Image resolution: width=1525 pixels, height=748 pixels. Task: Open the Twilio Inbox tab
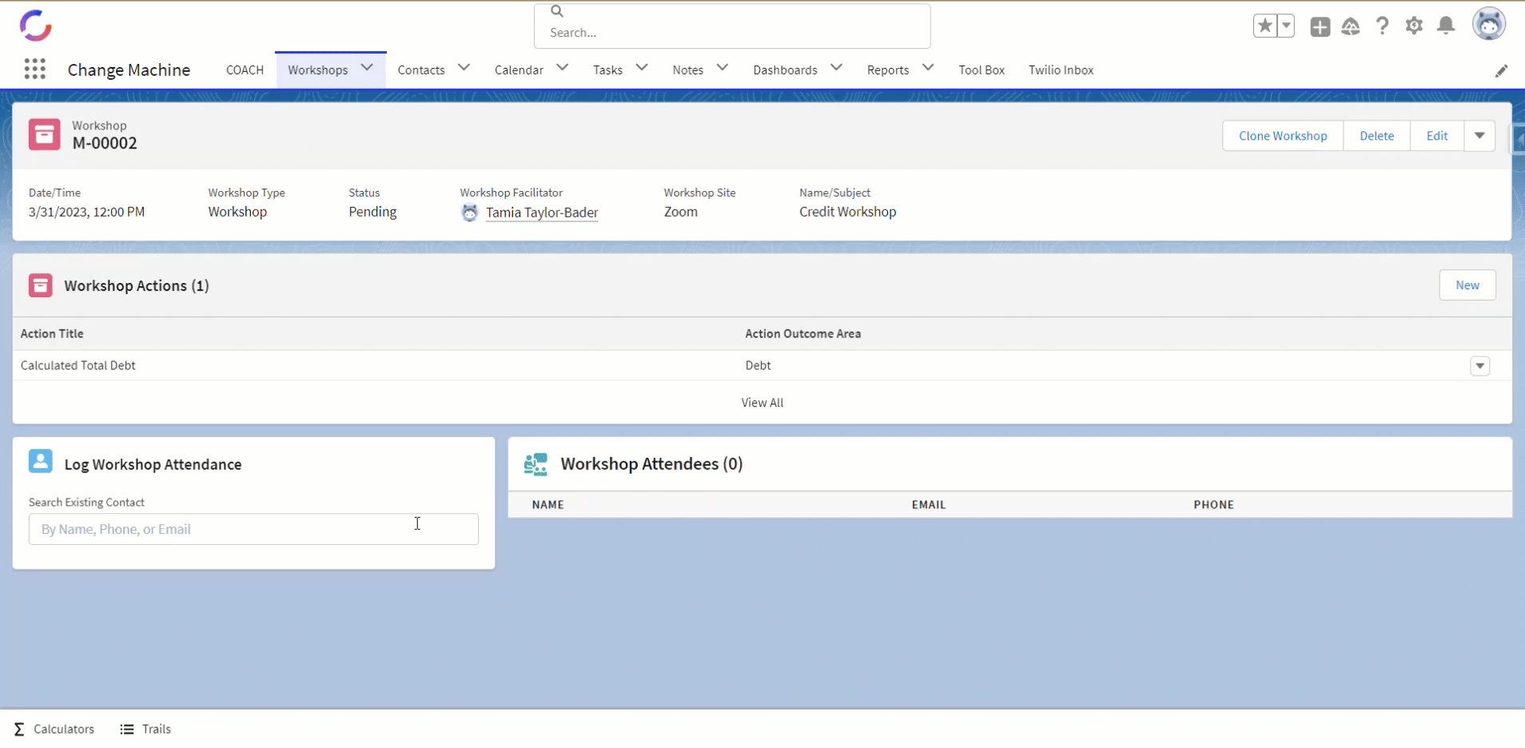[x=1061, y=70]
